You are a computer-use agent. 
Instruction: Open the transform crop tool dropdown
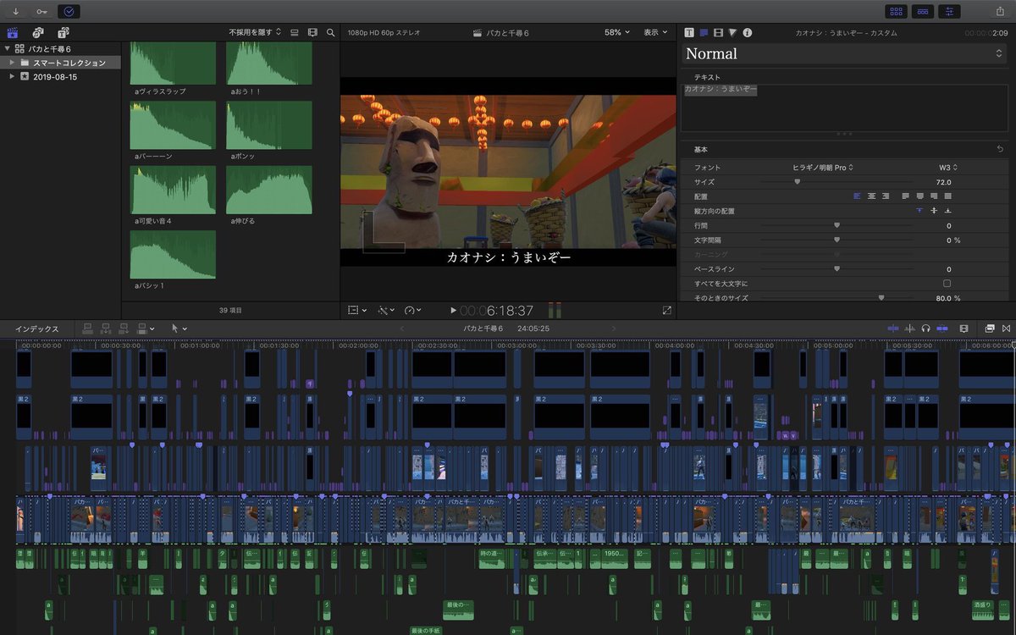[357, 311]
